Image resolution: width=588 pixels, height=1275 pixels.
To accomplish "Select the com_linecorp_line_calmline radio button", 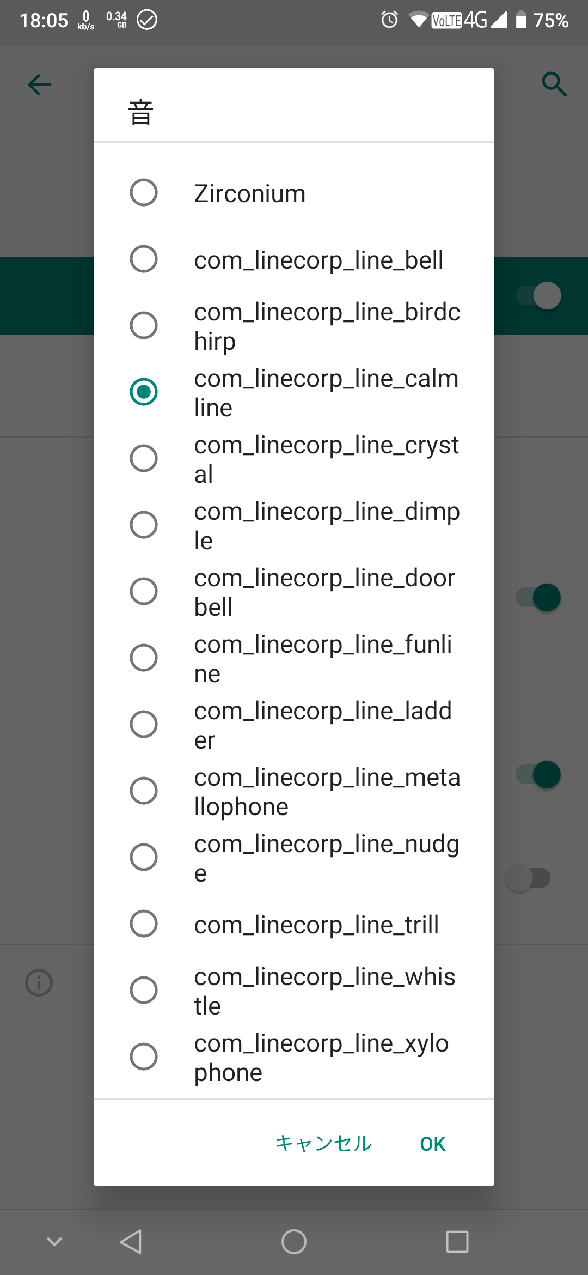I will (x=144, y=392).
